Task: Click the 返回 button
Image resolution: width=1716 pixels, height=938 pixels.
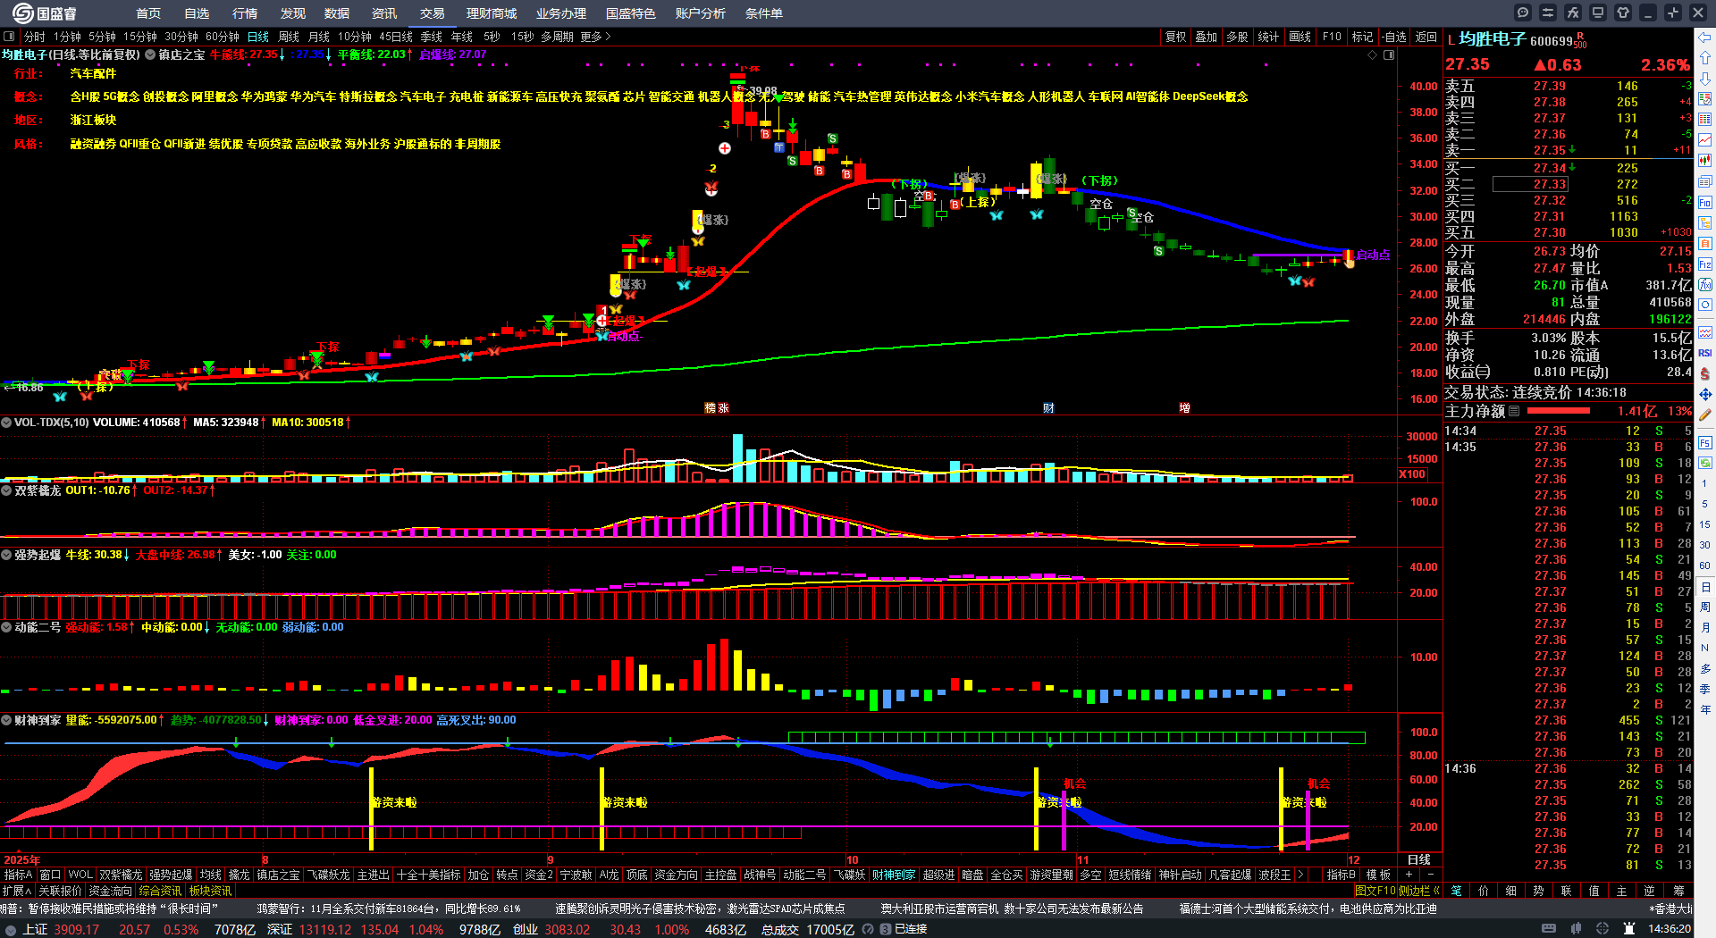Action: (1426, 37)
